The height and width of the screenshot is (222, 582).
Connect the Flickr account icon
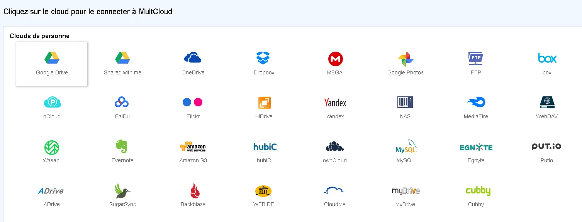click(193, 102)
